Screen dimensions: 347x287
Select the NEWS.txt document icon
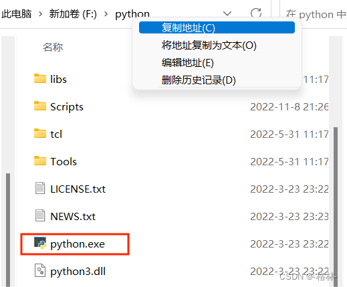pyautogui.click(x=40, y=215)
